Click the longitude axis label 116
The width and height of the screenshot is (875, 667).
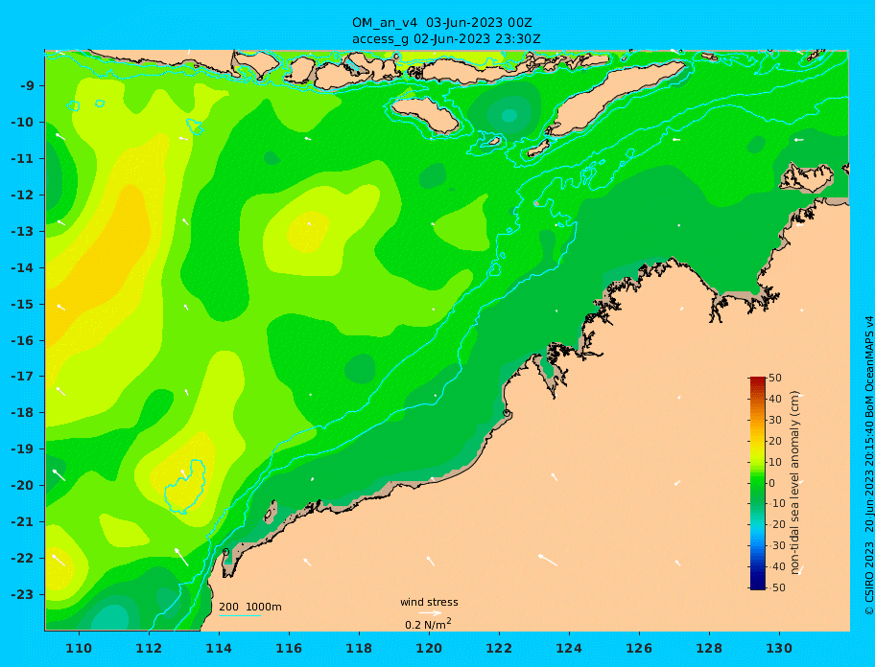[289, 648]
